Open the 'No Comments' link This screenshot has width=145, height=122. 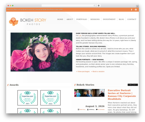point(101,110)
